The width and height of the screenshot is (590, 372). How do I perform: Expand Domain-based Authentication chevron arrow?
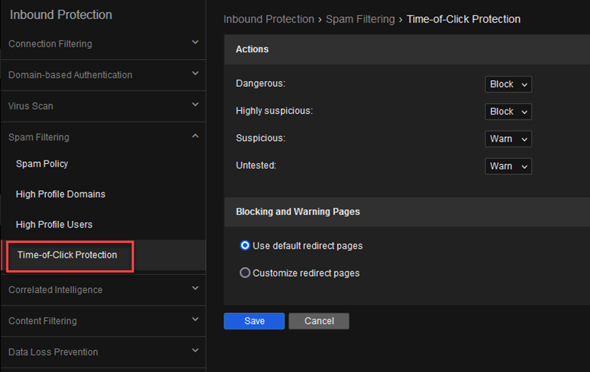(195, 74)
